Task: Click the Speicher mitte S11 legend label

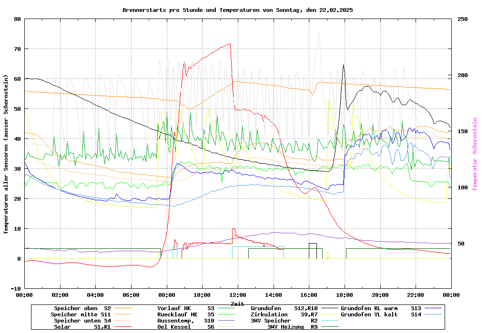Action: (81, 314)
